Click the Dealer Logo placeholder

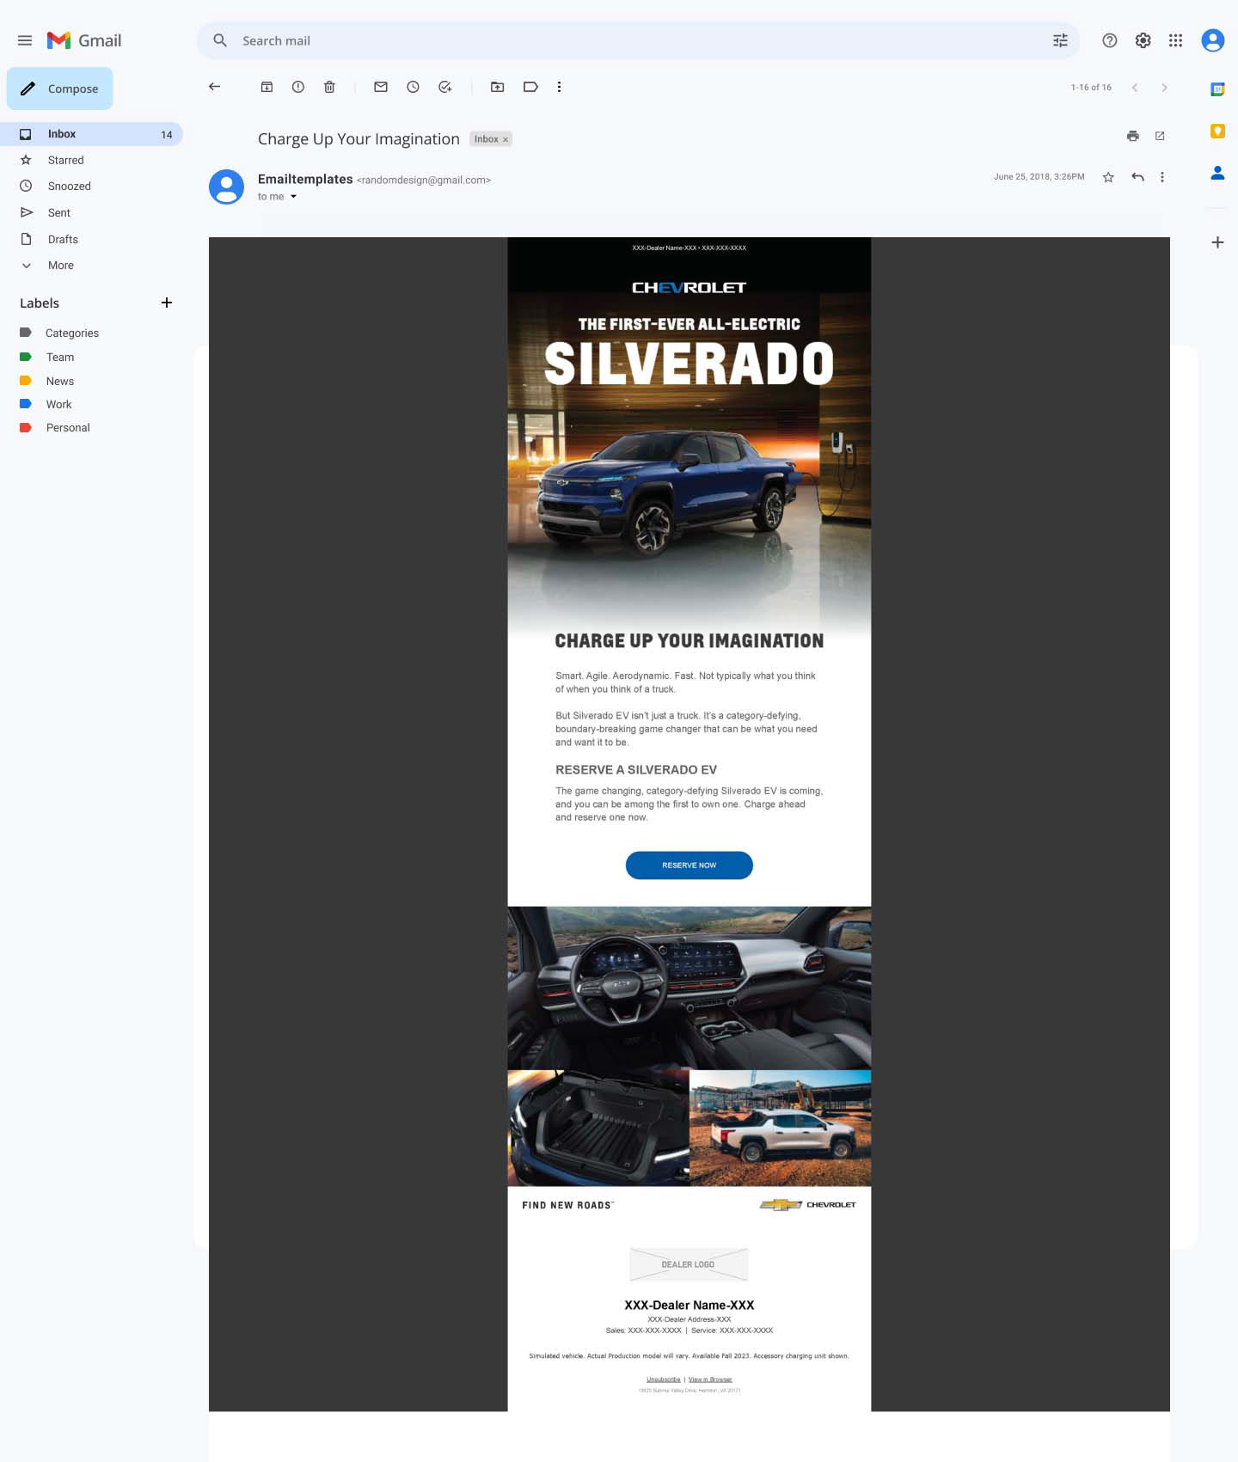pos(689,1264)
